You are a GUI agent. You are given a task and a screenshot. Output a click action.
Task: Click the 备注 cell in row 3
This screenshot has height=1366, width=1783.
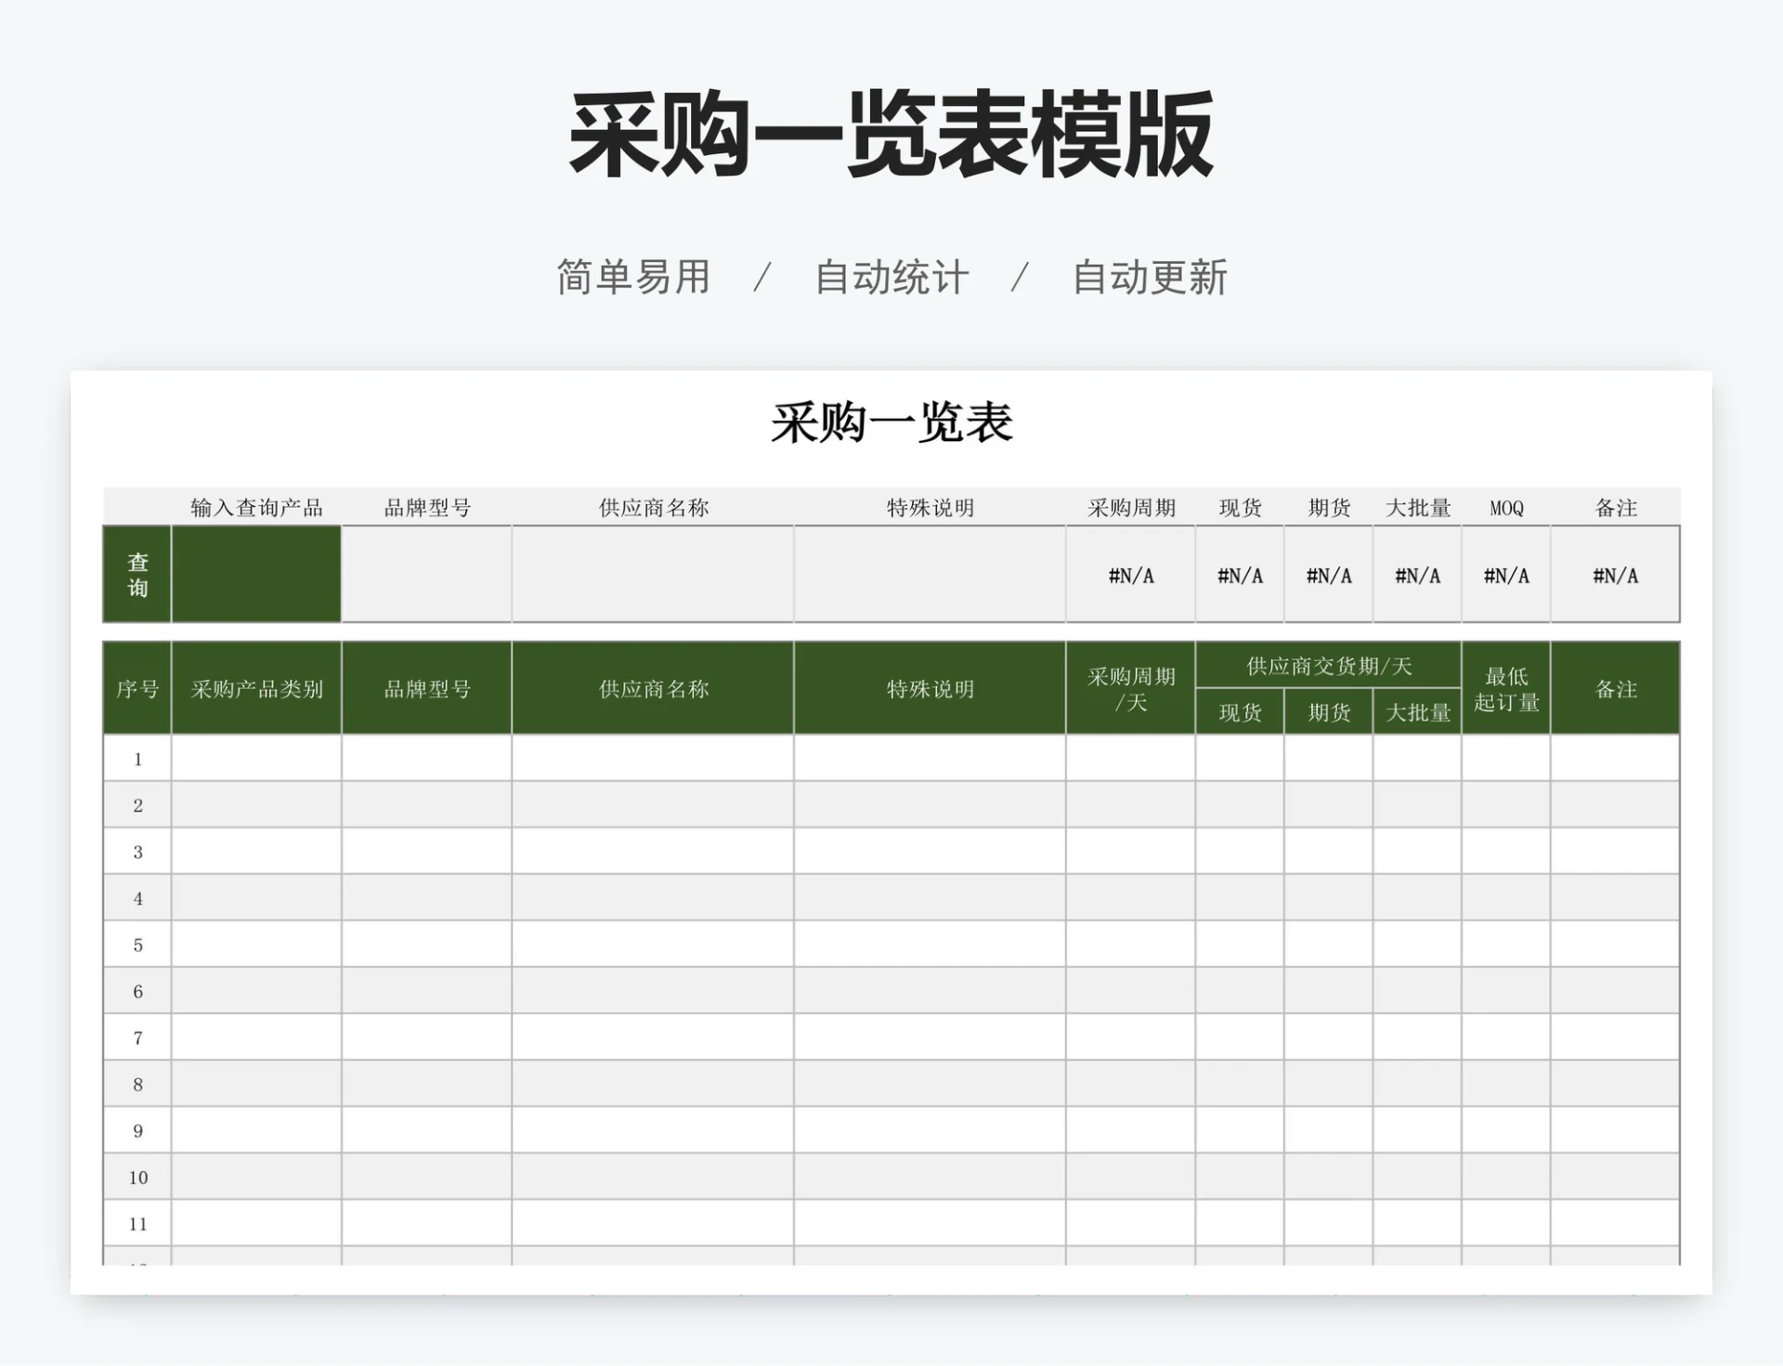(x=1616, y=851)
